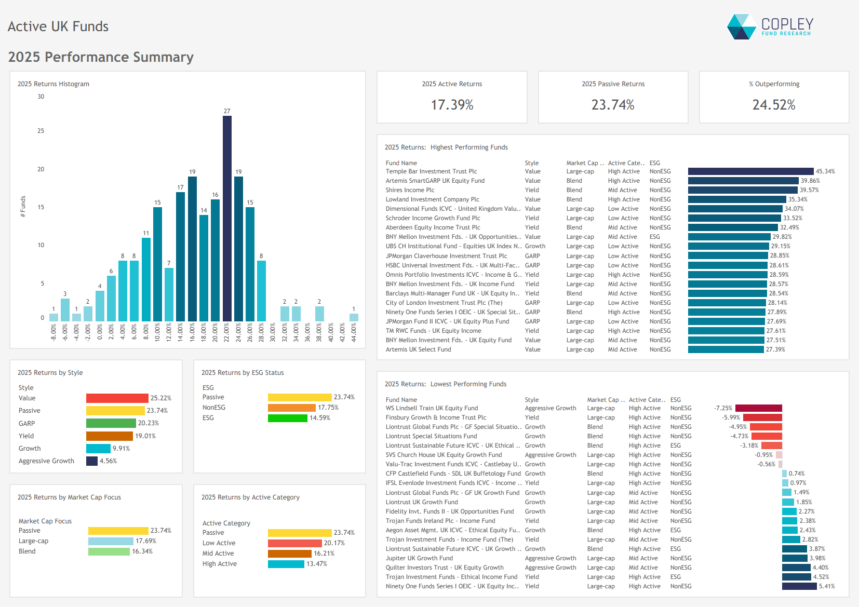This screenshot has width=859, height=607.
Task: Open the WS Lindsell Train UK Equity Fund row
Action: [432, 408]
